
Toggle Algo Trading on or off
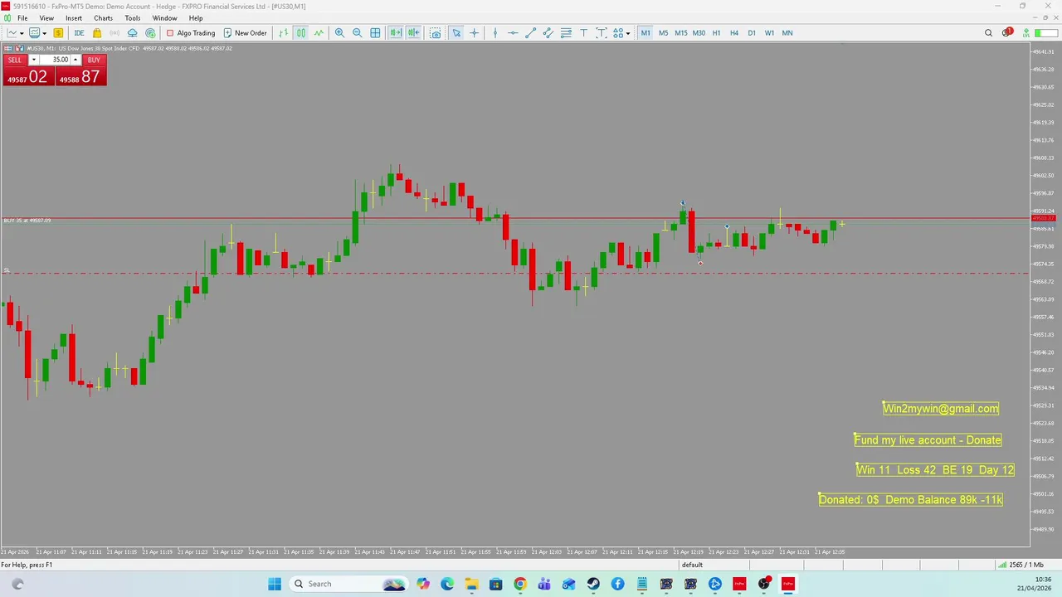point(190,33)
